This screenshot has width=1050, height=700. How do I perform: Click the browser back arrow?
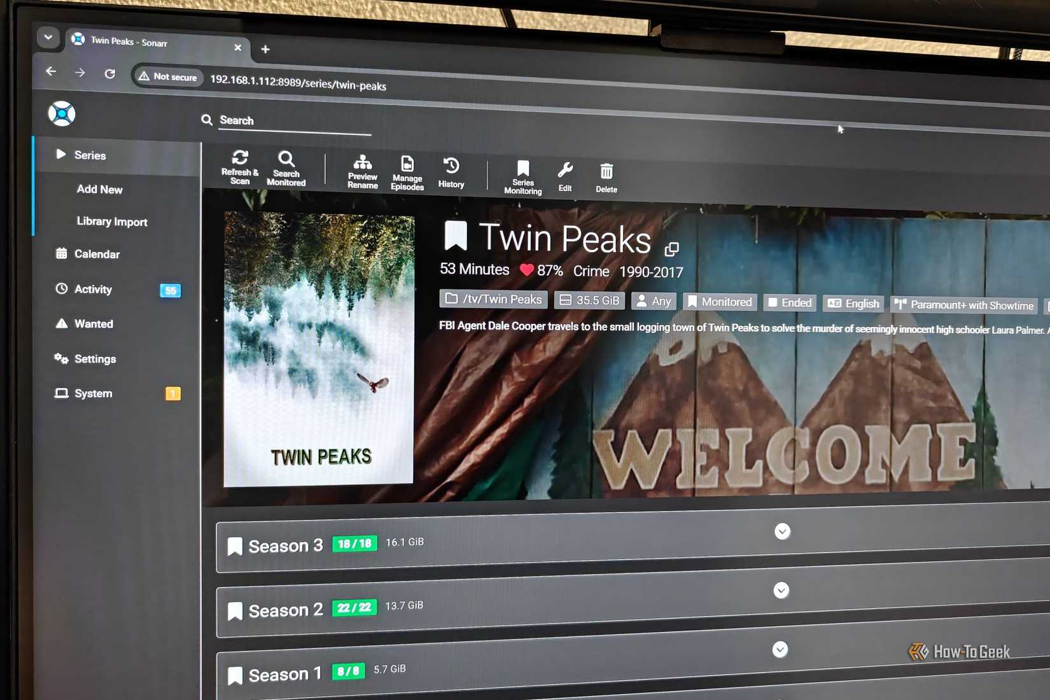(51, 71)
